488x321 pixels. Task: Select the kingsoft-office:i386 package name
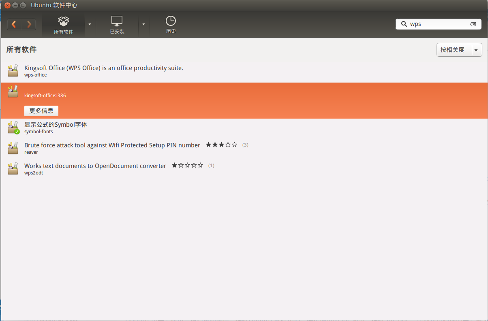[45, 96]
